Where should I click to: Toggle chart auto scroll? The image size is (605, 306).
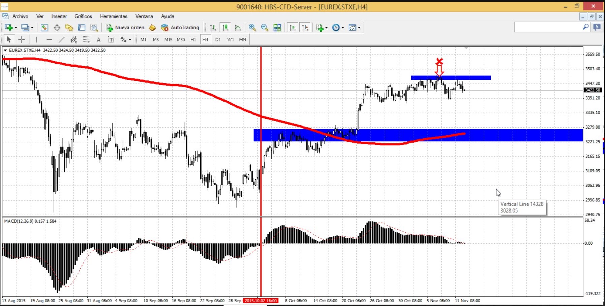coord(292,28)
